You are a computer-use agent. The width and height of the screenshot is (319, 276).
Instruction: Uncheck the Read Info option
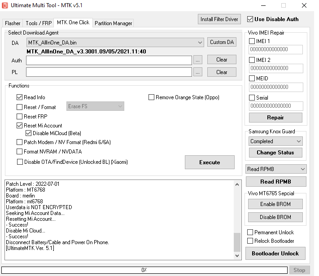tap(20, 97)
